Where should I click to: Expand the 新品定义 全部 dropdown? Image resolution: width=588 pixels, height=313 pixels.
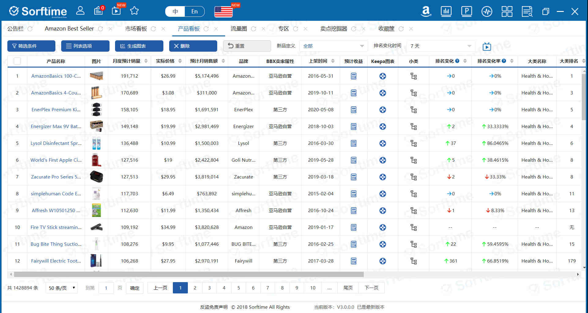coord(333,46)
